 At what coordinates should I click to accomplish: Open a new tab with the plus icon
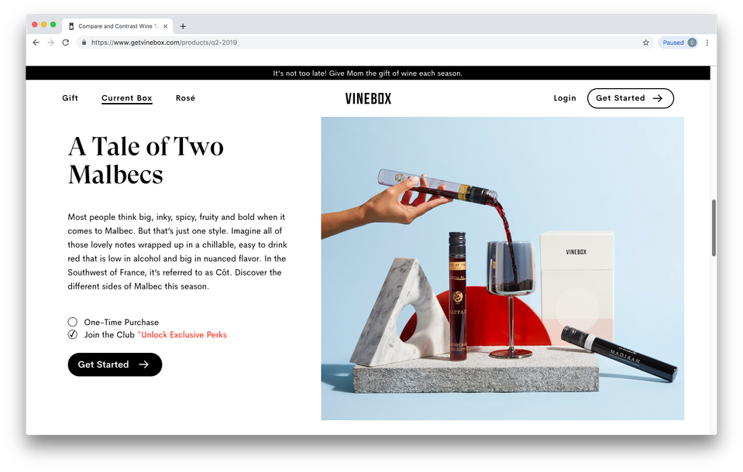[x=183, y=26]
